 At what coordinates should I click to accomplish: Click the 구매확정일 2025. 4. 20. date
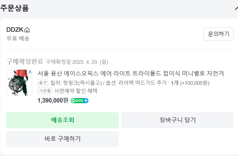(x=77, y=62)
